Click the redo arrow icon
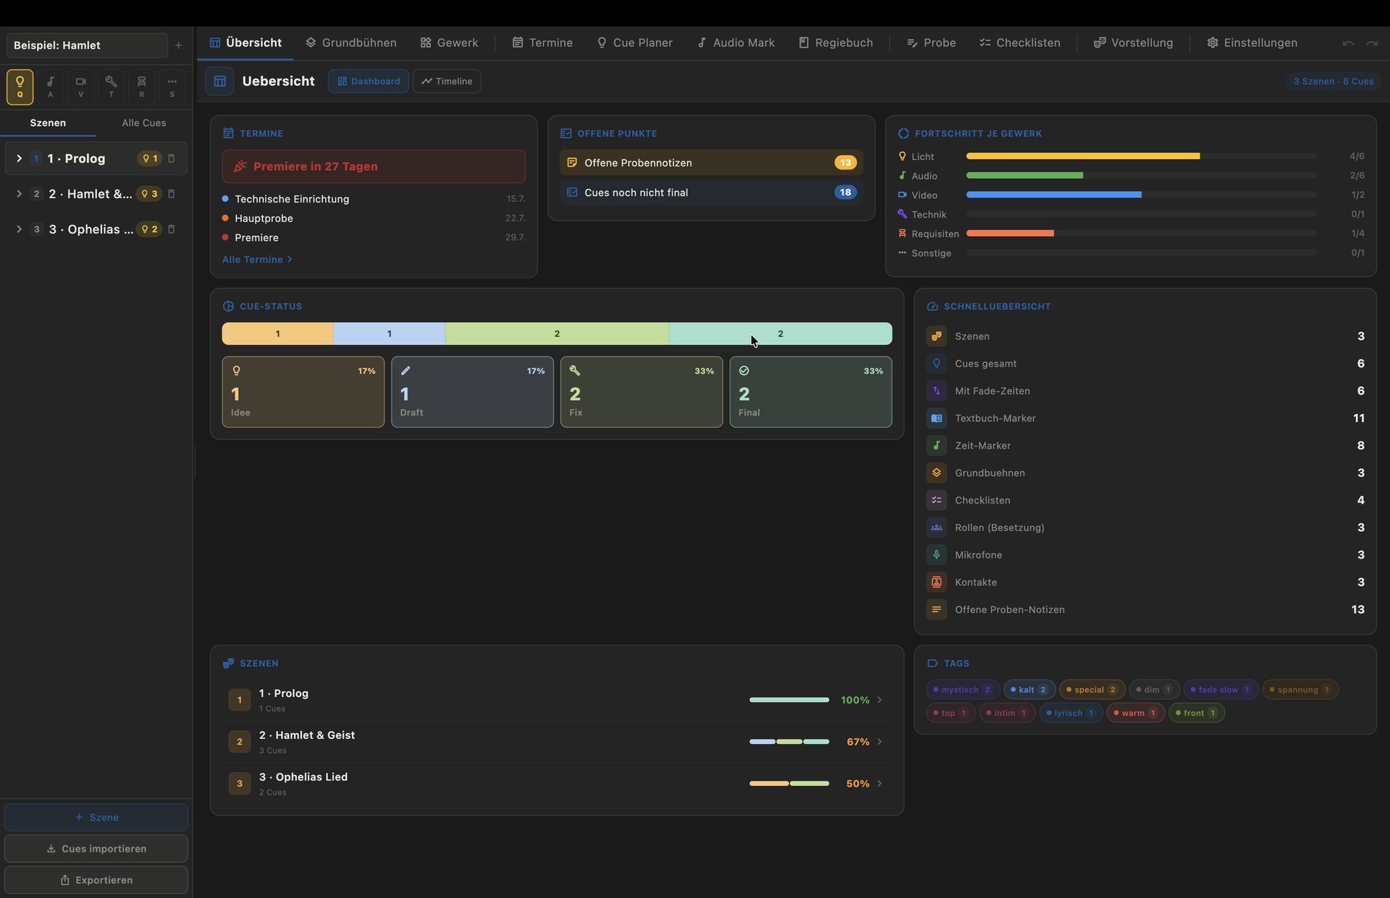This screenshot has width=1390, height=898. (x=1372, y=43)
